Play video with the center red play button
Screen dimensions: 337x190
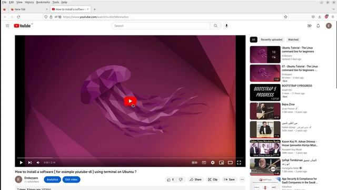(130, 101)
